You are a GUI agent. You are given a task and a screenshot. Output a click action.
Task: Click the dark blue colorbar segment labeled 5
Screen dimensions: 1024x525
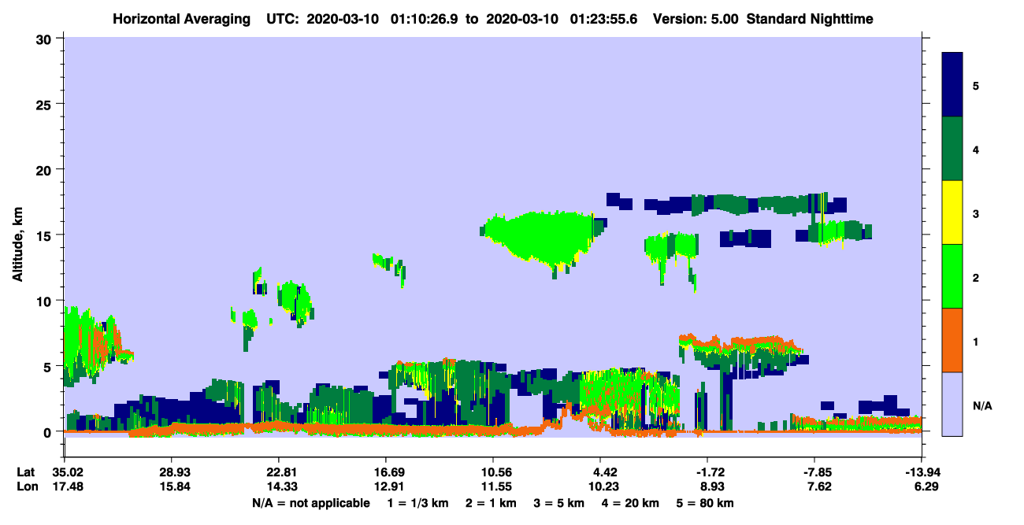click(x=952, y=85)
